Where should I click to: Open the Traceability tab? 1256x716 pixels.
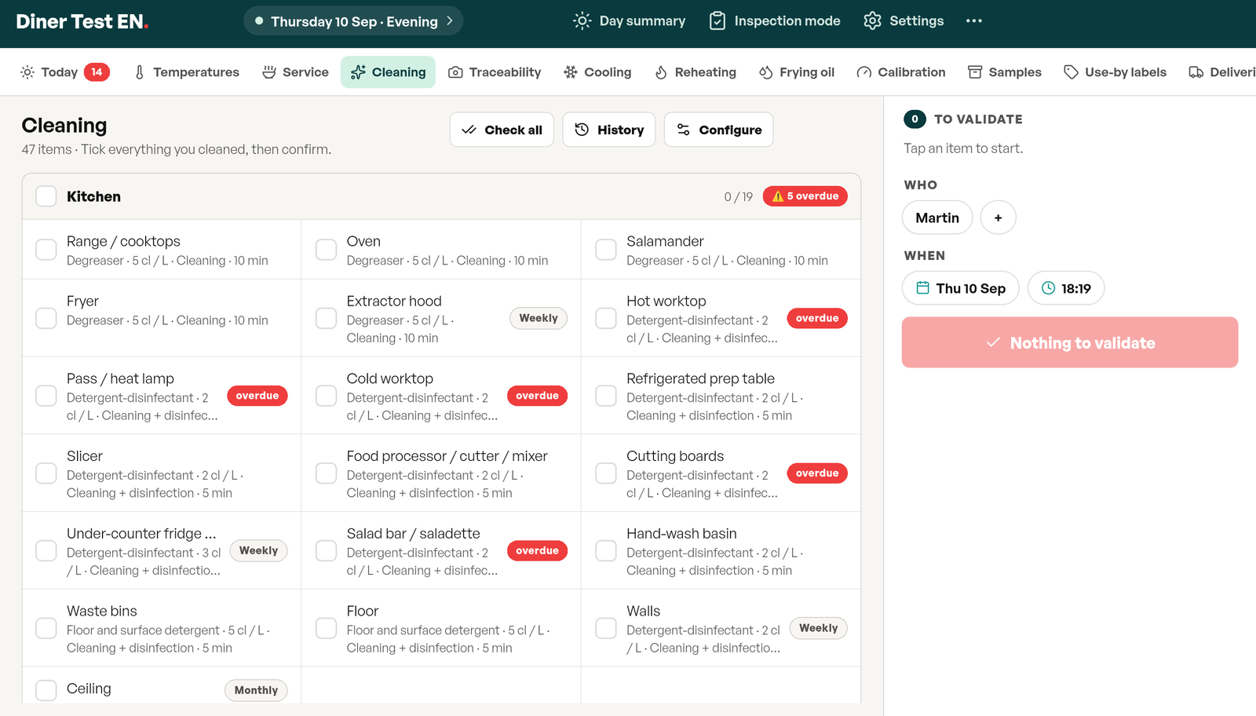(495, 72)
